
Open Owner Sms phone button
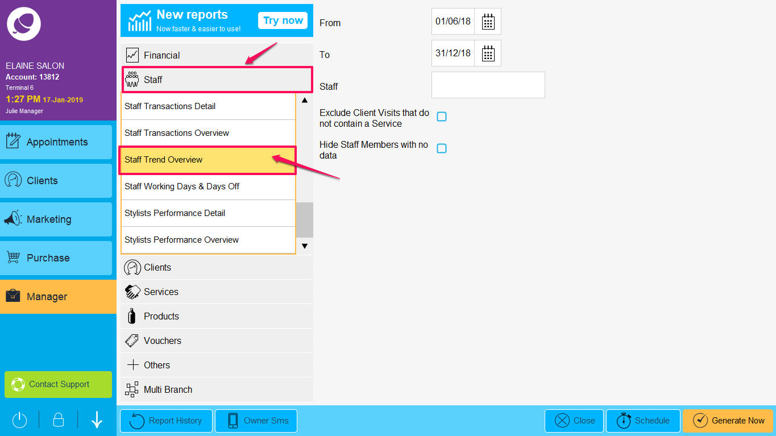click(x=256, y=421)
